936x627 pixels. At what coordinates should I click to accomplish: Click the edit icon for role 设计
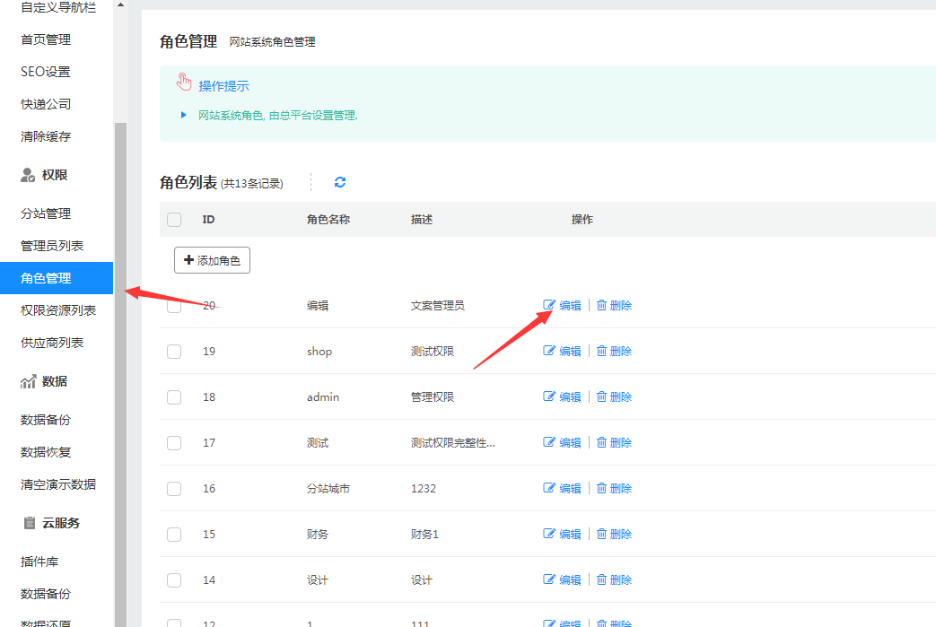(x=549, y=580)
